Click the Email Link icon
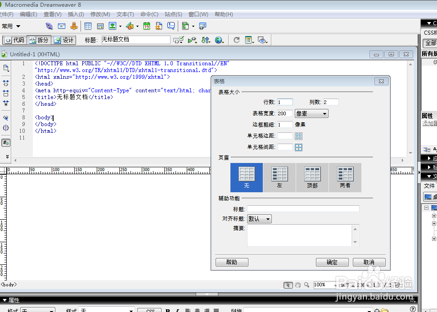Viewport: 437px width, 312px height. click(x=61, y=26)
